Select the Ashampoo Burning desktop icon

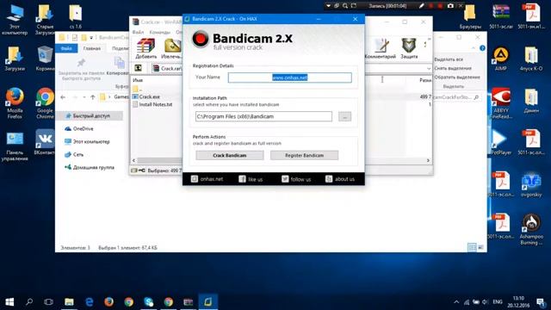point(531,229)
